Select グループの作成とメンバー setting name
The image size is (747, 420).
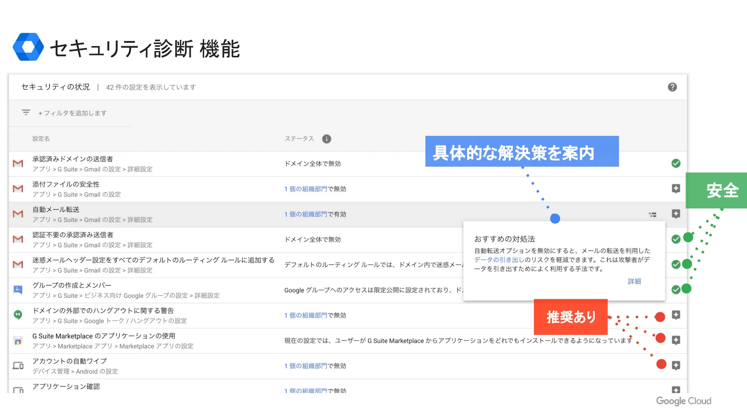pos(72,285)
